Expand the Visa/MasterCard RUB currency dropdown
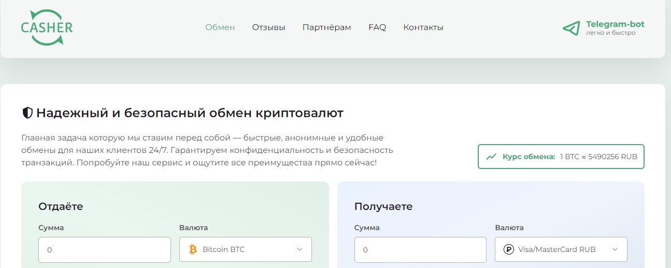 (x=561, y=249)
